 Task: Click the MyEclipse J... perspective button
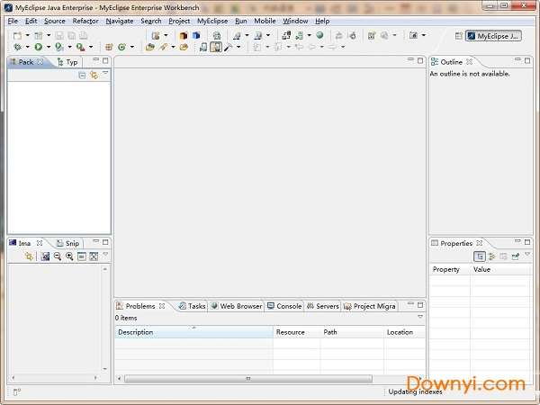click(x=493, y=36)
